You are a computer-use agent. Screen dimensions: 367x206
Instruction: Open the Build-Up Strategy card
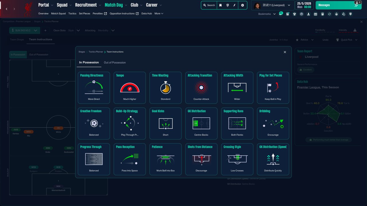click(130, 123)
